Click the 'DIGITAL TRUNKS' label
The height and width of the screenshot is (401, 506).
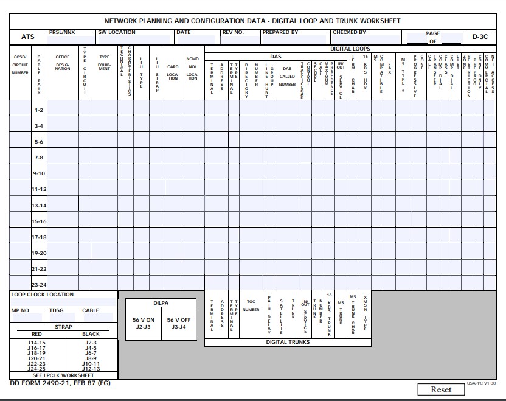pos(288,342)
